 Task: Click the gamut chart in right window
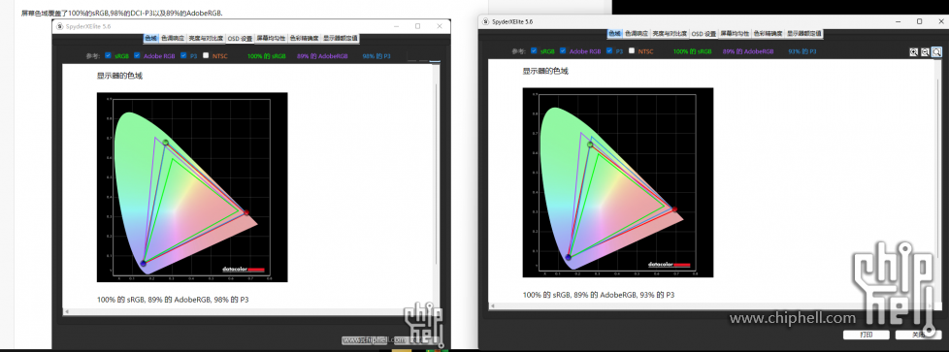point(618,182)
